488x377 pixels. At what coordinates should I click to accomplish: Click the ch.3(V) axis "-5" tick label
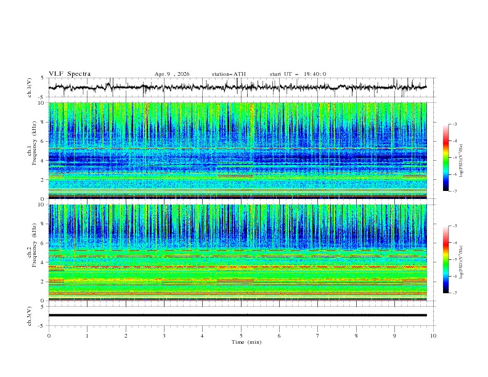pos(42,326)
